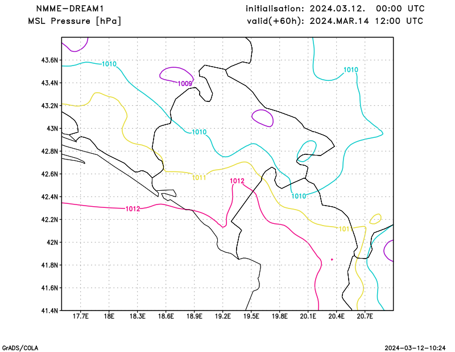Click the 43.4N latitude label

point(49,83)
